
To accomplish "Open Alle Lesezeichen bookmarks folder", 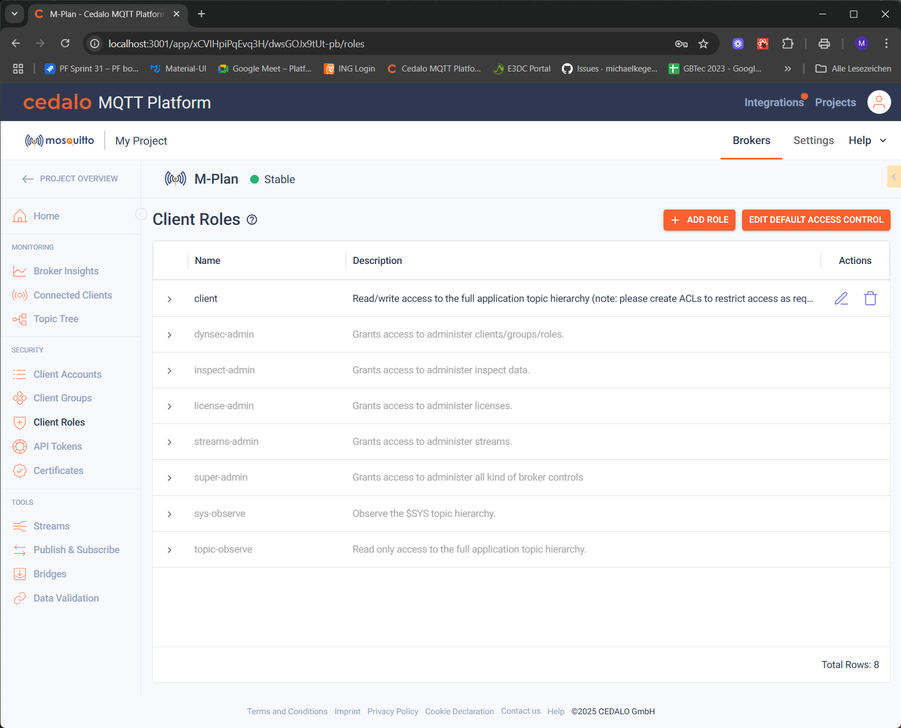I will point(853,69).
